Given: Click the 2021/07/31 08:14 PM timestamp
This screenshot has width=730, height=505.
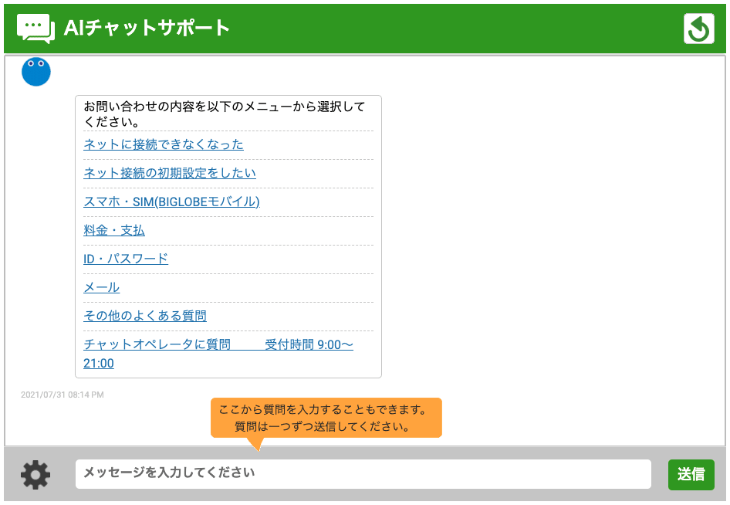Looking at the screenshot, I should tap(62, 395).
